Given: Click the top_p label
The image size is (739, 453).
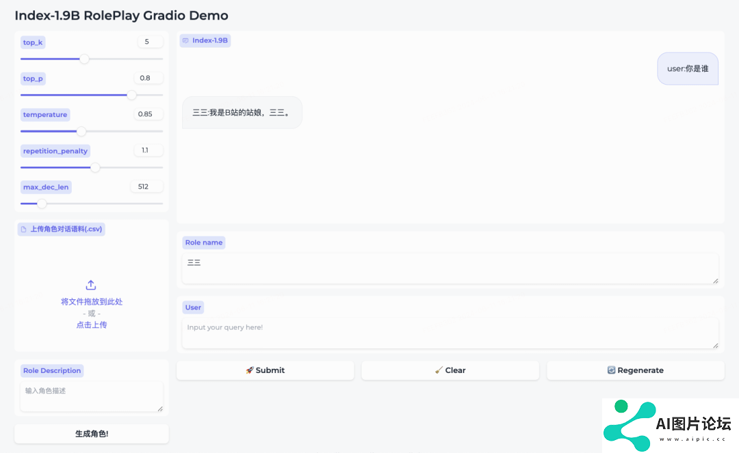Looking at the screenshot, I should [33, 79].
